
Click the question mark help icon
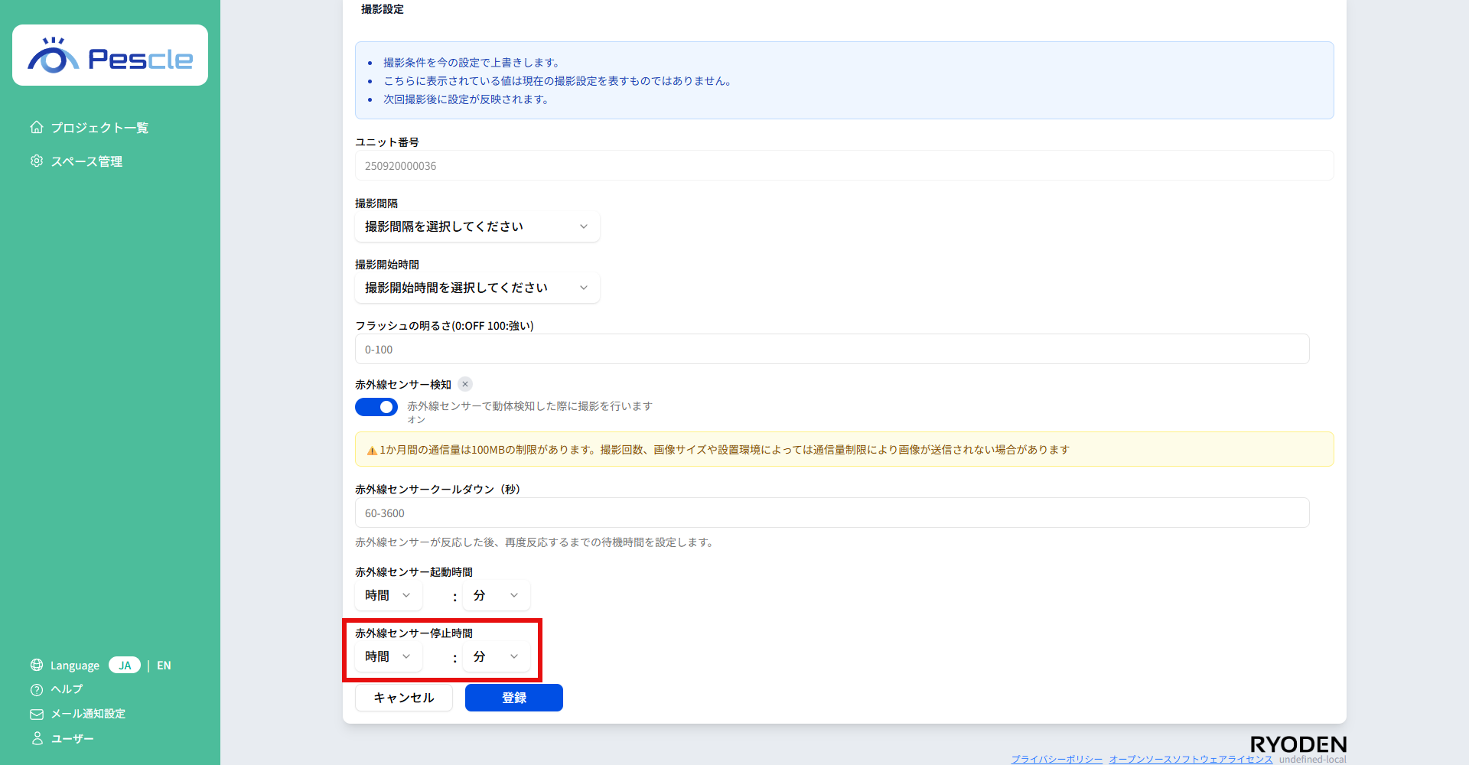click(x=37, y=689)
